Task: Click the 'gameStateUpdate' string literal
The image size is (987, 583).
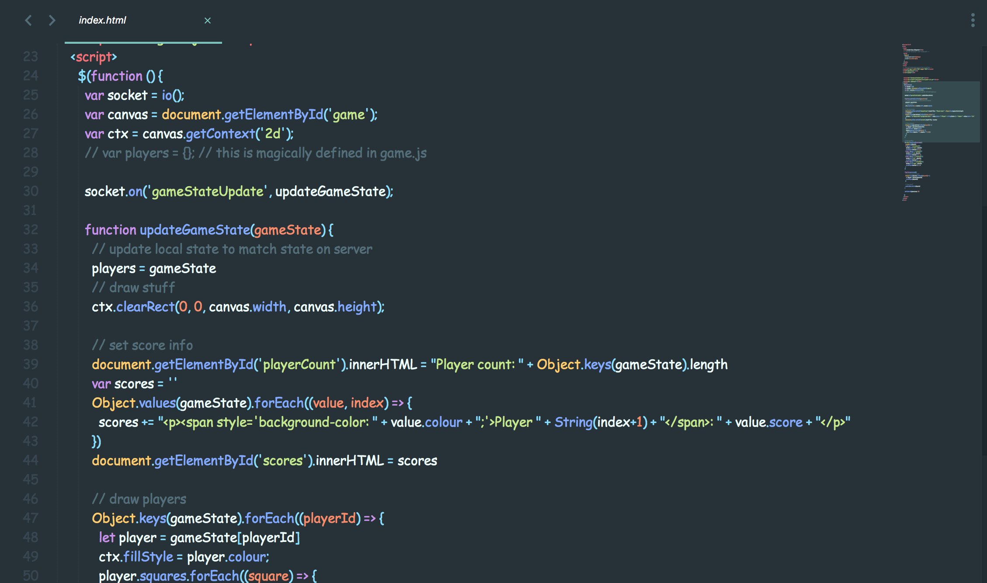Action: (208, 191)
